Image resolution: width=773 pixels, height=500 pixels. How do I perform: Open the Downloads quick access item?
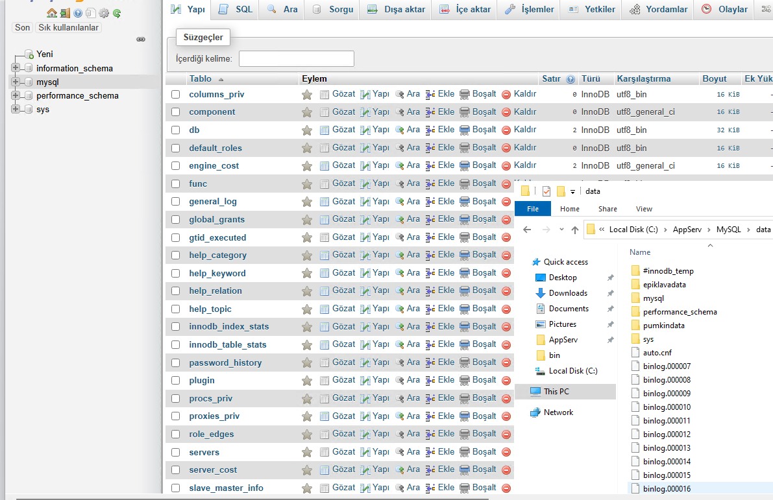pyautogui.click(x=568, y=293)
